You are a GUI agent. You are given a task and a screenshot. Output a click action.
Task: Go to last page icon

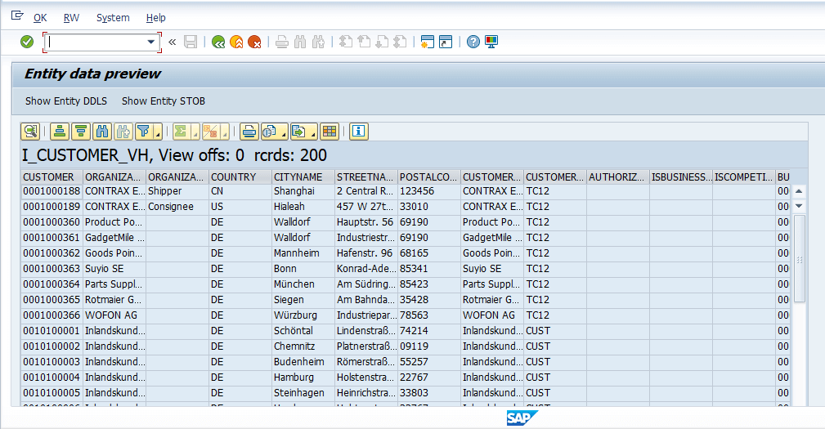400,42
